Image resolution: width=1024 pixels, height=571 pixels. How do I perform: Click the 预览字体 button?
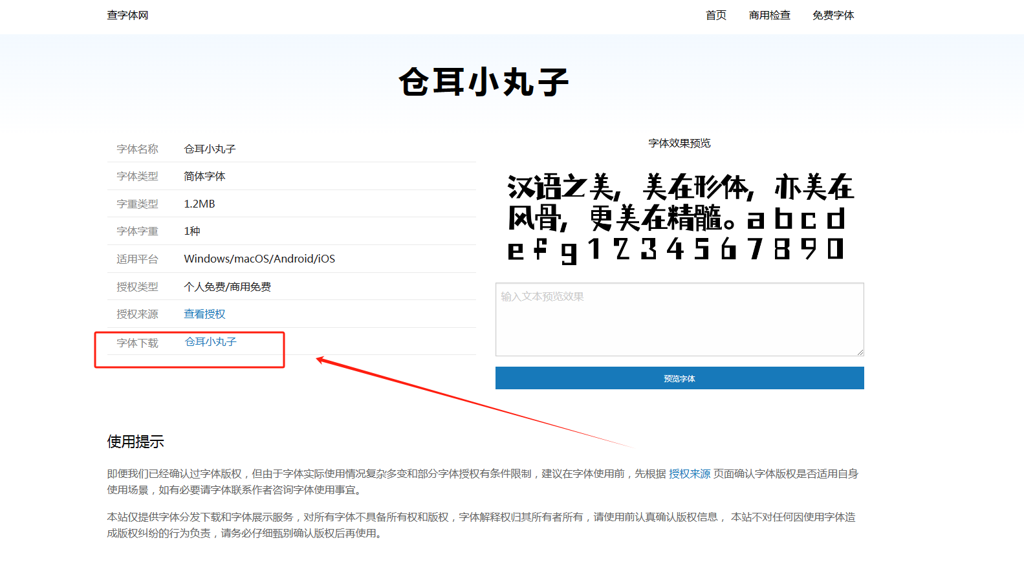point(680,378)
